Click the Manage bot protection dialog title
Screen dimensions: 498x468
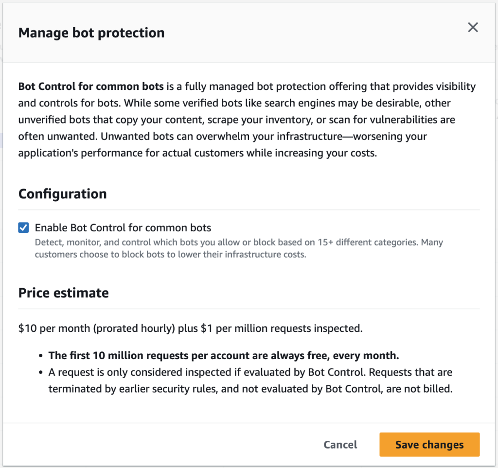pyautogui.click(x=91, y=33)
